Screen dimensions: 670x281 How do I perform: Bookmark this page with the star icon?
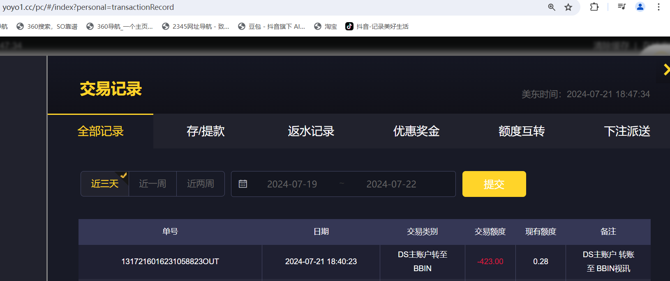[568, 7]
